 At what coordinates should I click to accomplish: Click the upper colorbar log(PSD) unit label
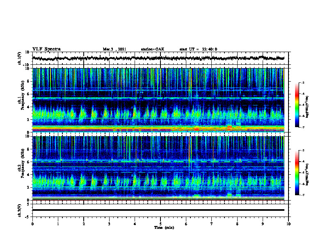pos(307,107)
